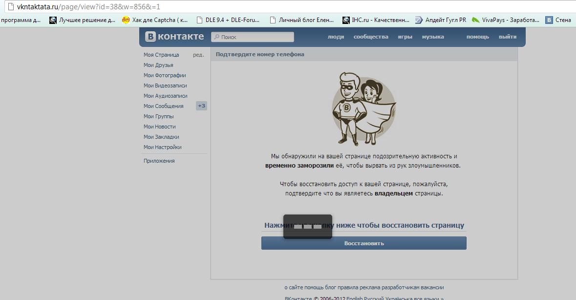Click the 'Подтвердите номер телефона' heading

pos(260,54)
